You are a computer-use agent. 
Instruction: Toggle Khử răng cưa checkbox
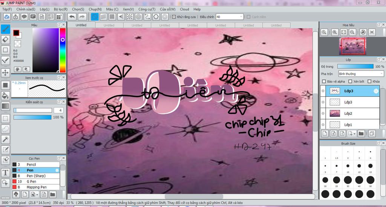tap(174, 17)
